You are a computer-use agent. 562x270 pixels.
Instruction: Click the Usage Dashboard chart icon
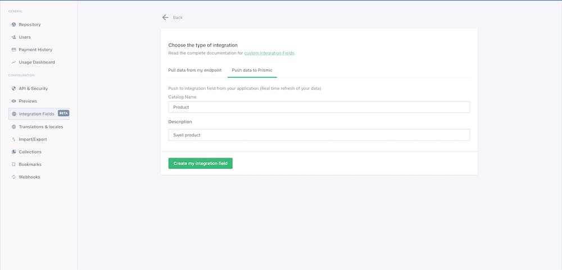click(x=13, y=62)
